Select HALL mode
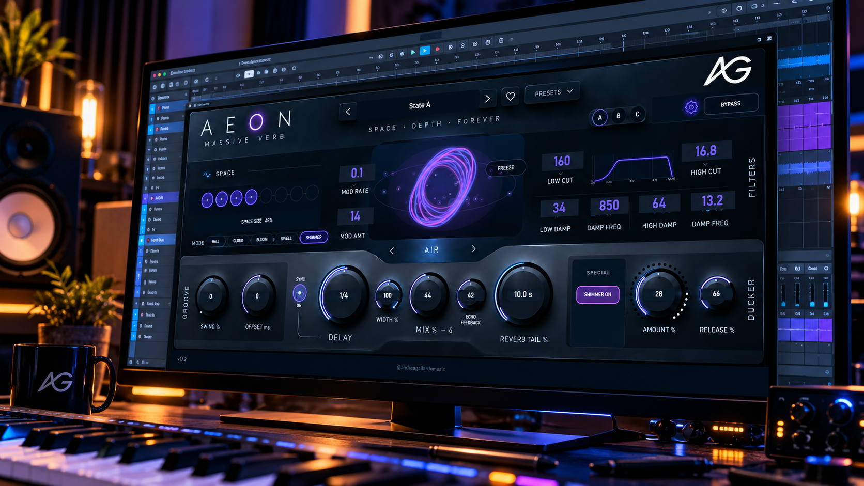Viewport: 864px width, 486px height. pos(215,241)
